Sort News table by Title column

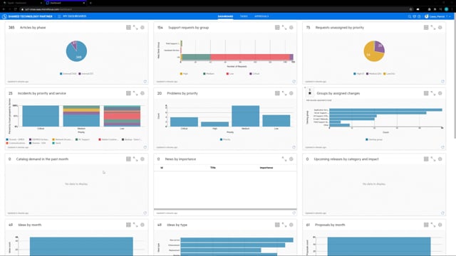point(213,168)
